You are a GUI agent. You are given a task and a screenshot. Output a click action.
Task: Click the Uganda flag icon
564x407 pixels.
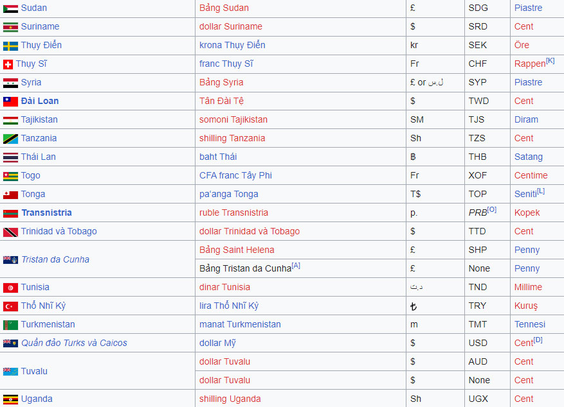10,399
